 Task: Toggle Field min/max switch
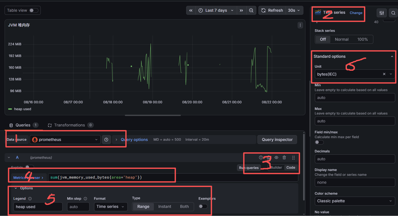pos(319,142)
